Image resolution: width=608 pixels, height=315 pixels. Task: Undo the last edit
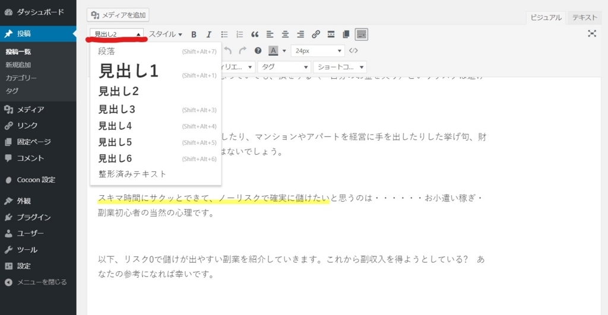point(228,51)
